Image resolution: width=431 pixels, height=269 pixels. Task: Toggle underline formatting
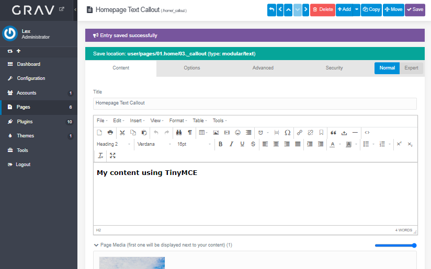(x=242, y=144)
